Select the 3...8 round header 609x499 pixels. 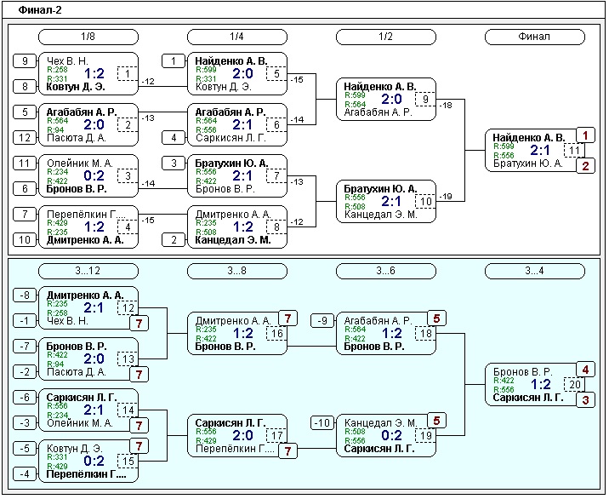237,271
